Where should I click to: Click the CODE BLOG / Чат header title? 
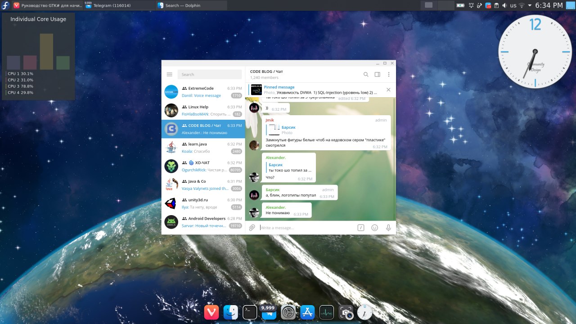[x=266, y=72]
